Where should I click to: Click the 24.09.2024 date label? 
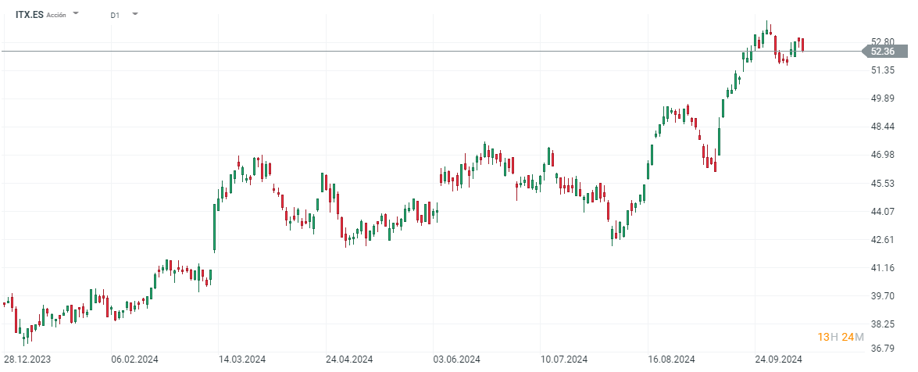(x=777, y=359)
